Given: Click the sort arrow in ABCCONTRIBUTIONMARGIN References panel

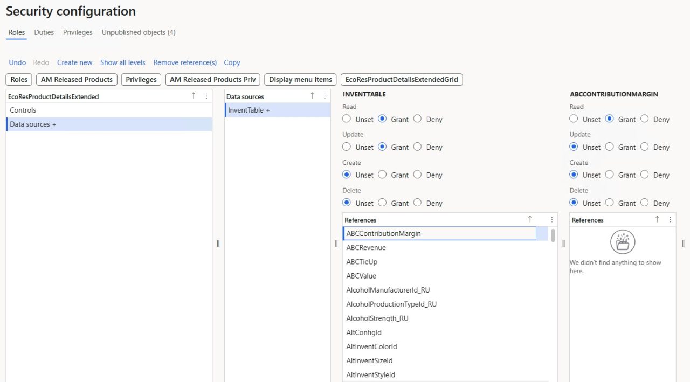Looking at the screenshot, I should (x=657, y=219).
